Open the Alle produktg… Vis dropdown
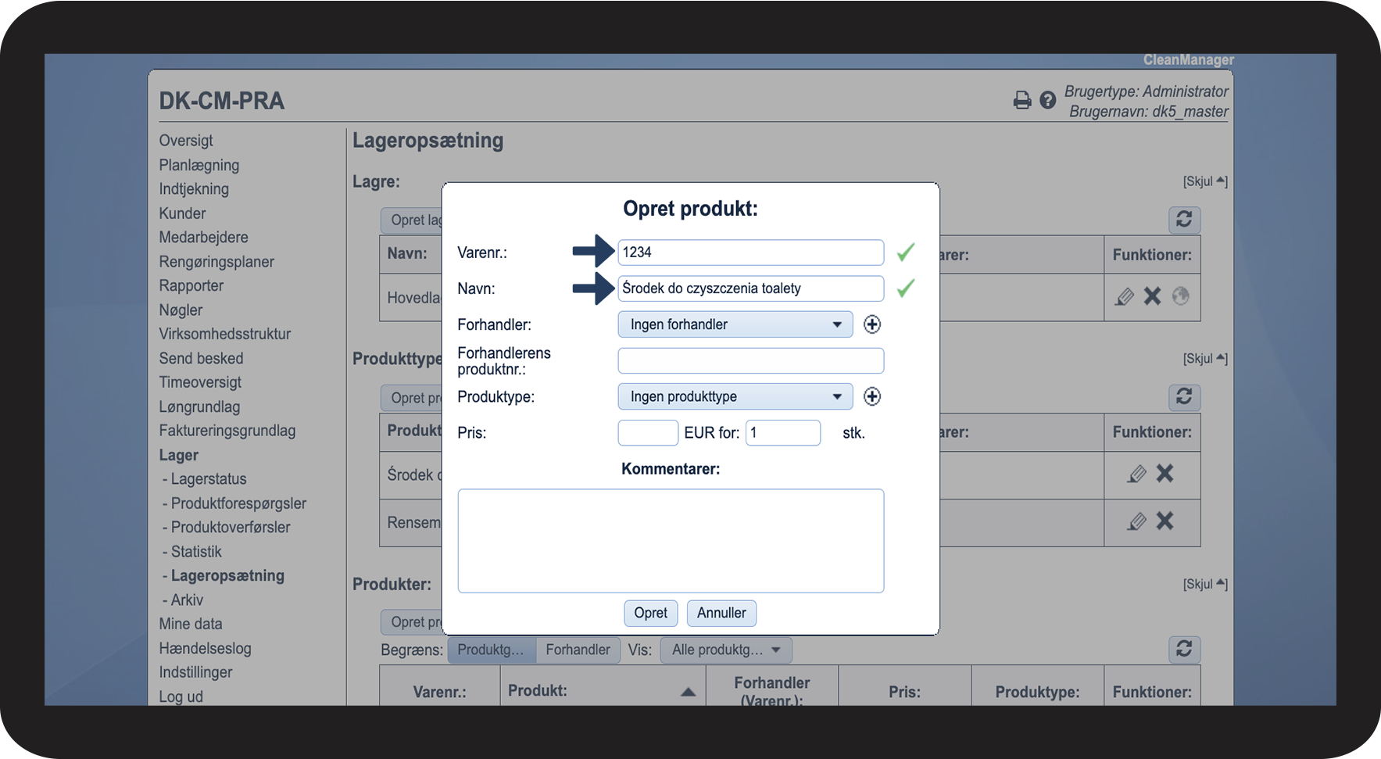 click(726, 650)
